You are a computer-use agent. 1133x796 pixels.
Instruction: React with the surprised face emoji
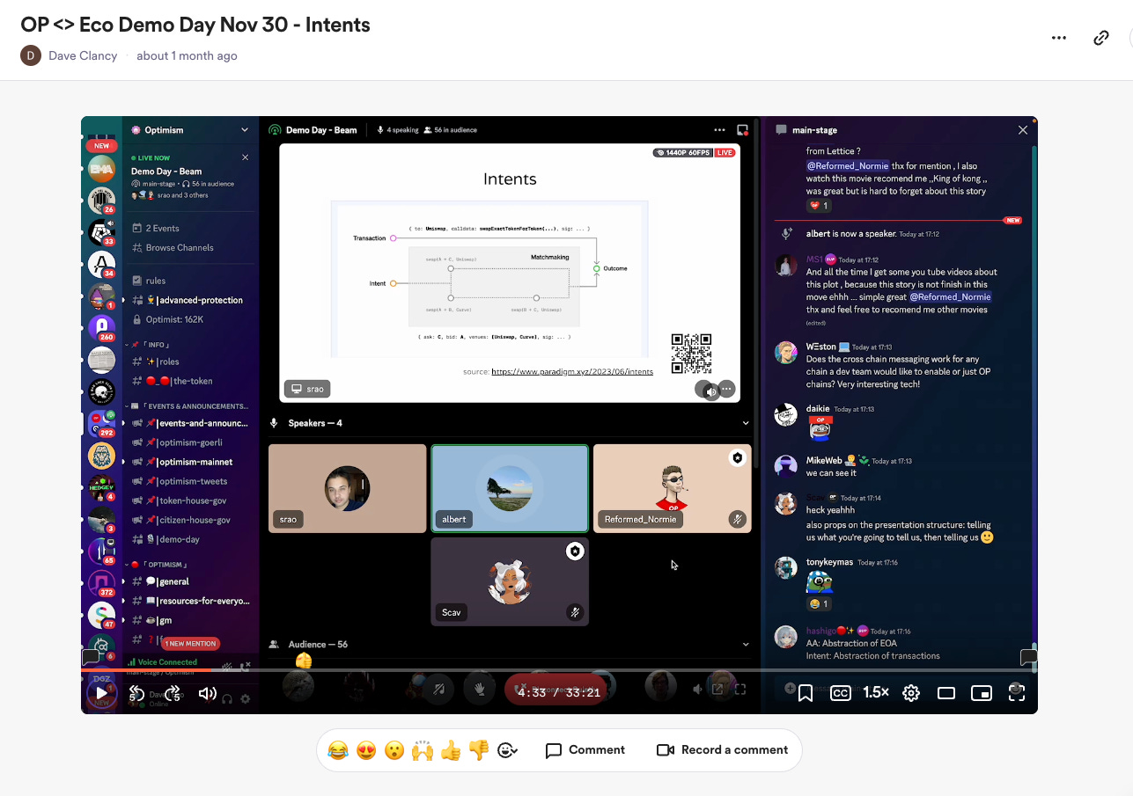pyautogui.click(x=394, y=750)
